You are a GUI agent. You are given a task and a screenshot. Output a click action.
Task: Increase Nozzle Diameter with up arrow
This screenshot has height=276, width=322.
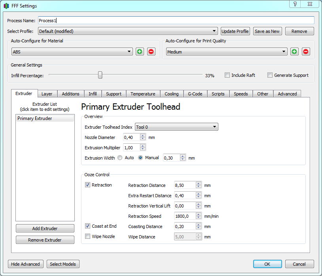[x=143, y=136]
